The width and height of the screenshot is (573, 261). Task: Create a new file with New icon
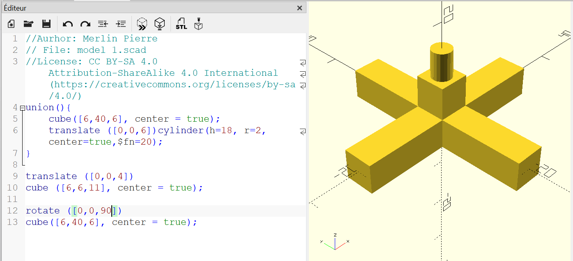point(11,24)
